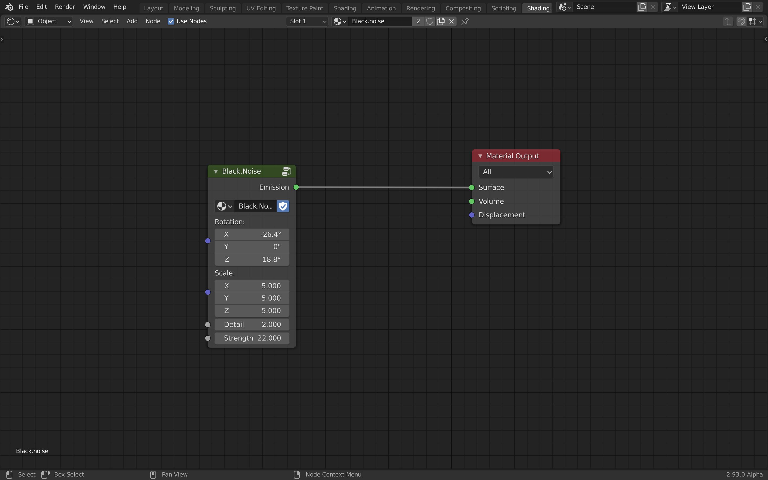The image size is (768, 480).
Task: Collapse the Black.Noise node with triangle
Action: click(216, 171)
